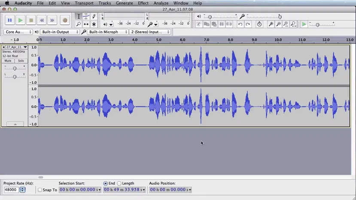Toggle the Snap To checkbox
The width and height of the screenshot is (356, 200).
tap(40, 190)
